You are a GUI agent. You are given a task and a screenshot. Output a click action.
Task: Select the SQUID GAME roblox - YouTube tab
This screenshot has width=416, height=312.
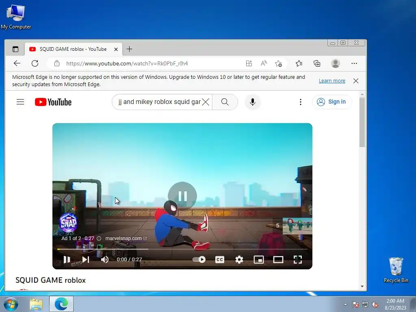[x=74, y=49]
